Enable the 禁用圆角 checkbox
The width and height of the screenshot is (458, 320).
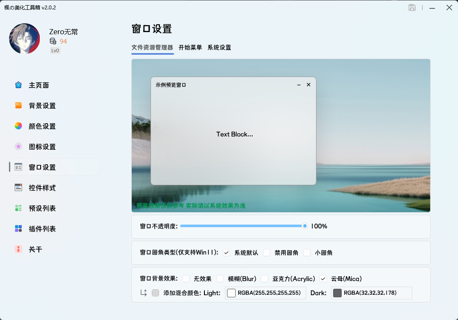(x=267, y=252)
